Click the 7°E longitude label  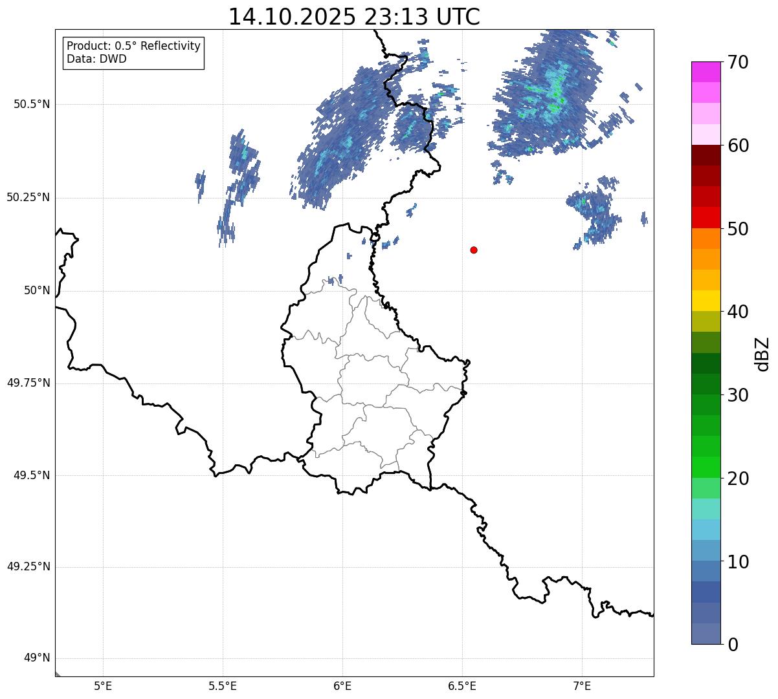coord(582,686)
